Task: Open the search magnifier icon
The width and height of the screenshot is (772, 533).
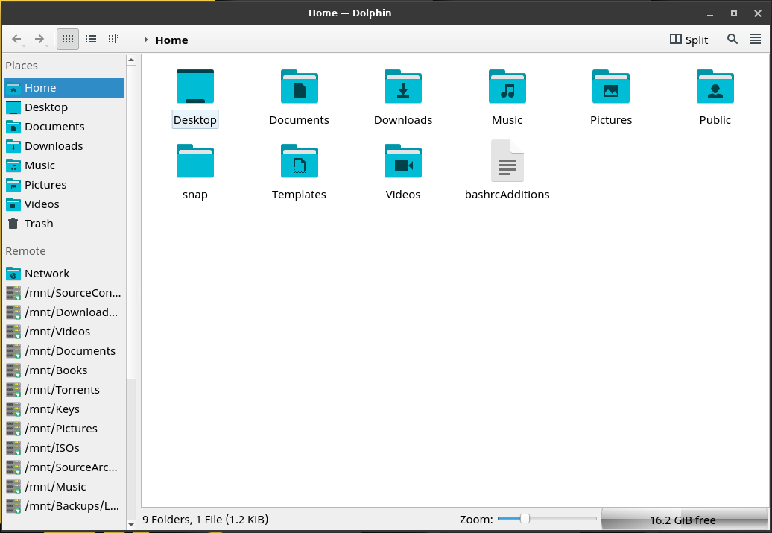Action: (x=733, y=40)
